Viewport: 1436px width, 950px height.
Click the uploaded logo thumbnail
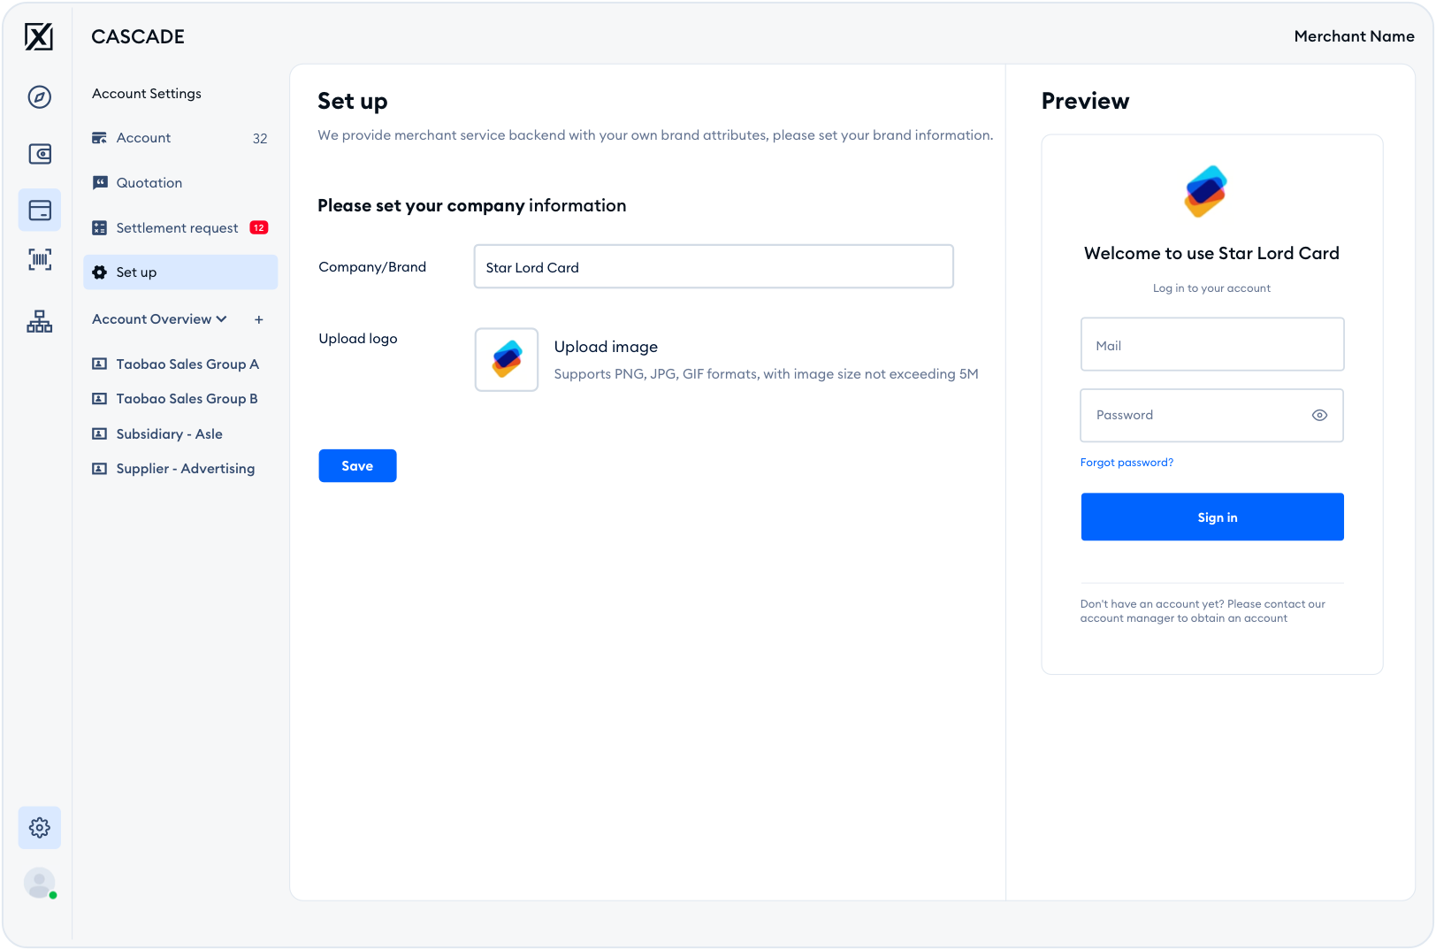(x=507, y=360)
